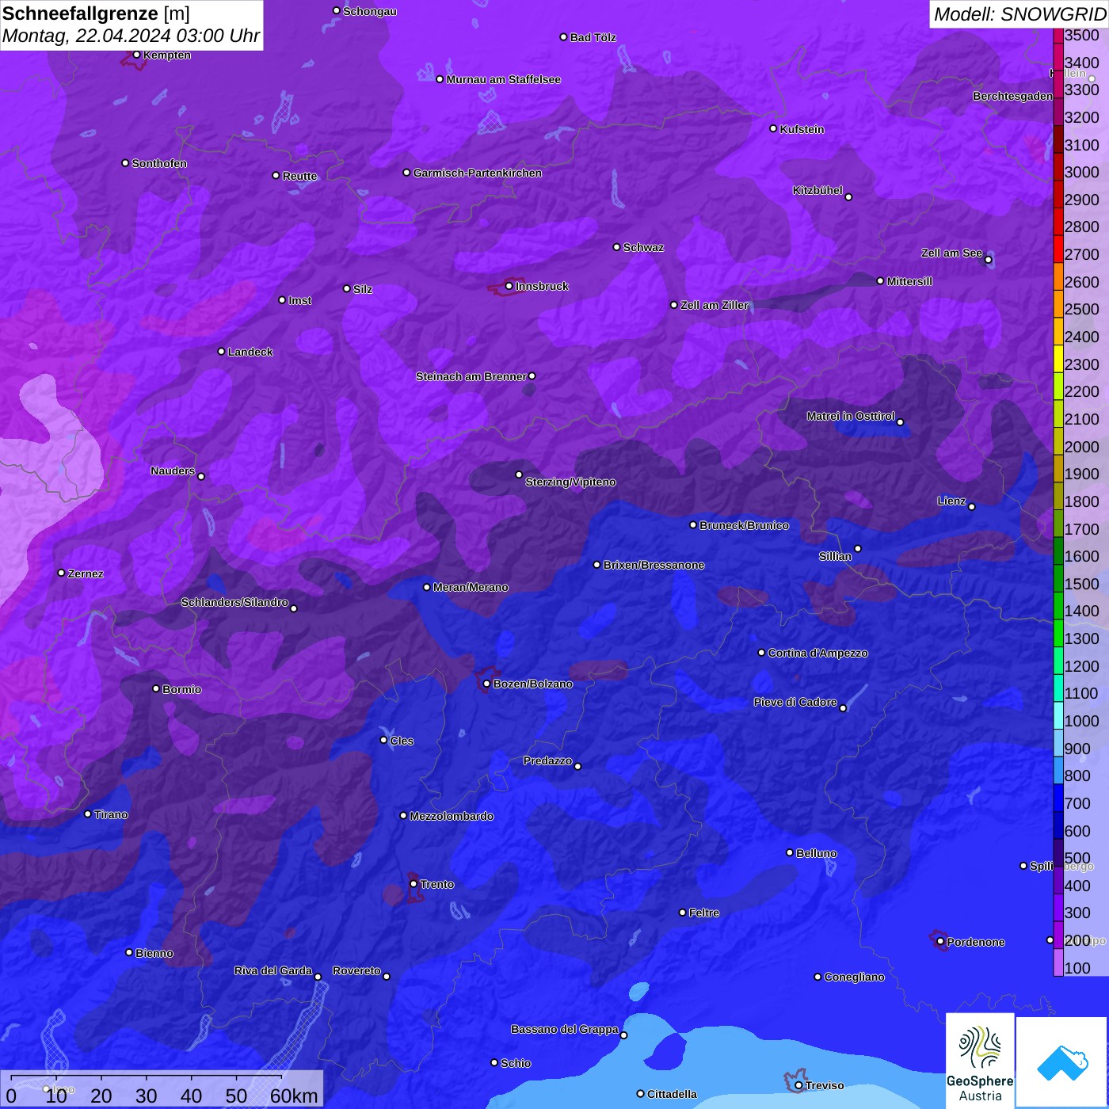Viewport: 1109px width, 1109px height.
Task: Click the Lienz marker dot
Action: (972, 507)
